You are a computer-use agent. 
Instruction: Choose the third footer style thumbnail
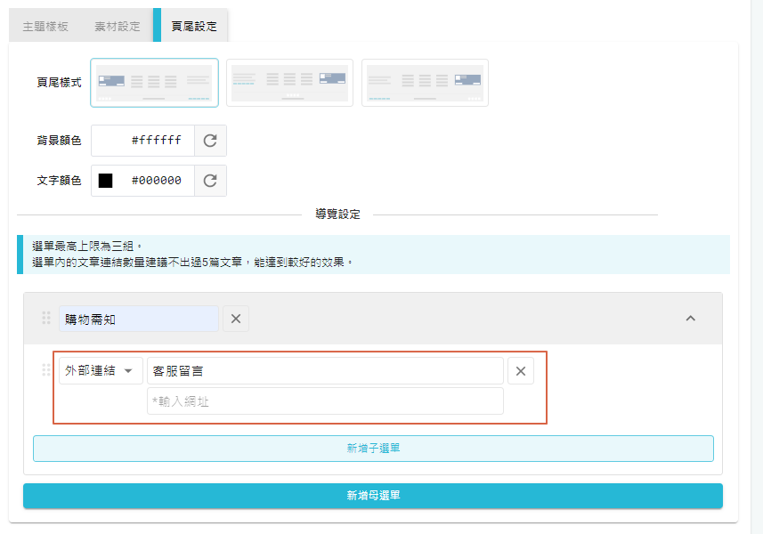pos(425,83)
